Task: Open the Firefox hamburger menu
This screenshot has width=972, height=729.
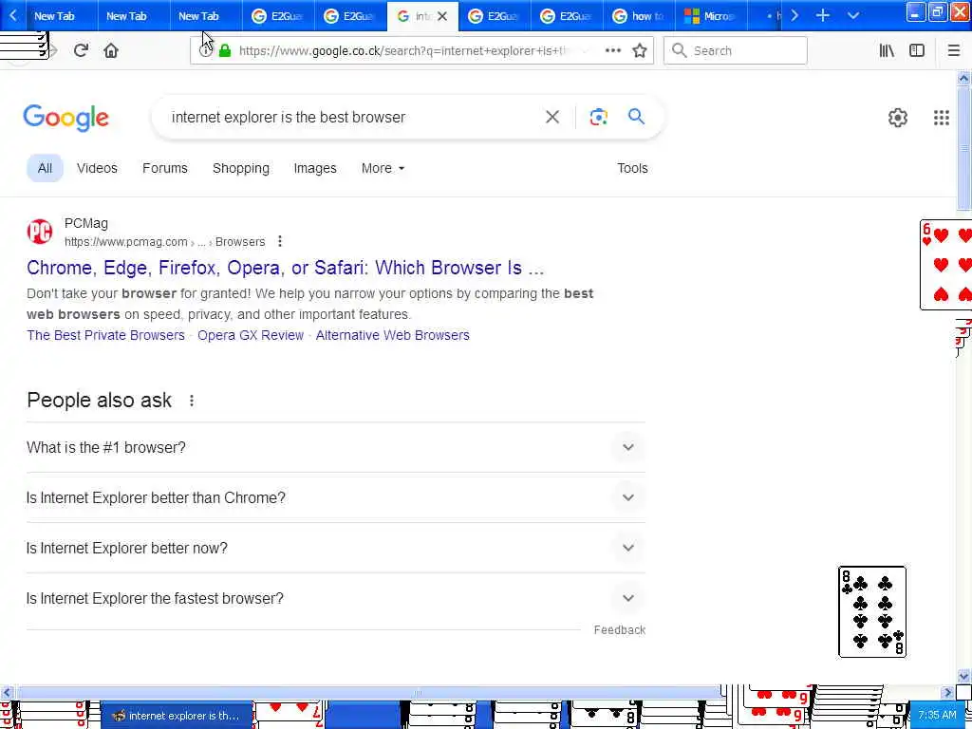Action: tap(953, 51)
